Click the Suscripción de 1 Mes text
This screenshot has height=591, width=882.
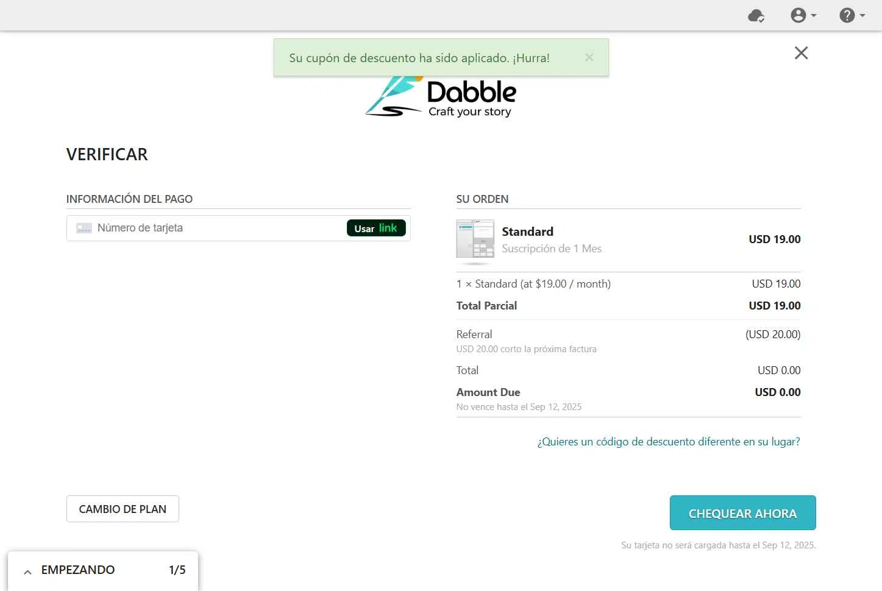552,249
